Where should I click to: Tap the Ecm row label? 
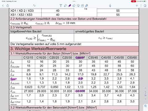point(13,92)
